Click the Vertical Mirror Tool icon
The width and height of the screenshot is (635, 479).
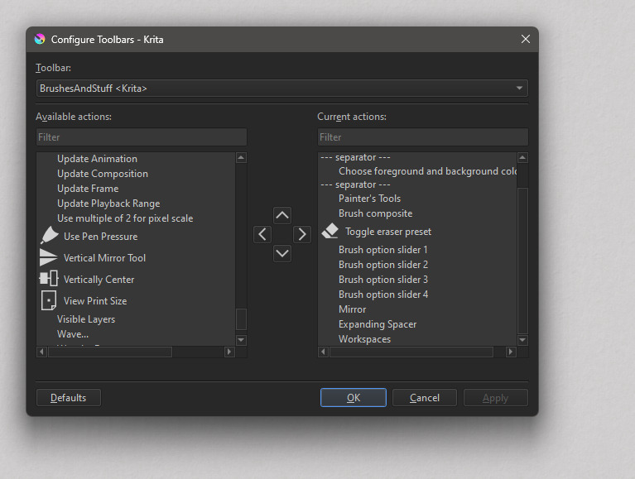tap(48, 258)
